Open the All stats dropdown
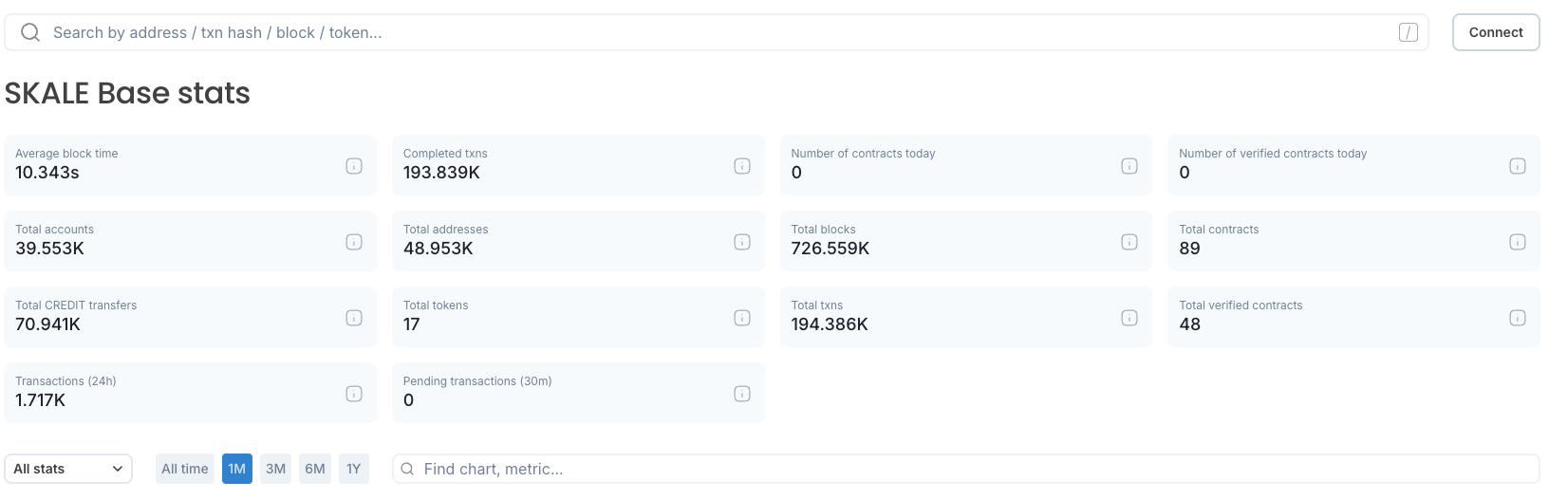 (x=68, y=469)
